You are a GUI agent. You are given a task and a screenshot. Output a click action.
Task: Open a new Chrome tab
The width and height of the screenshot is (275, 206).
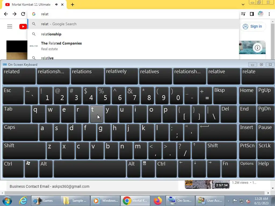tap(73, 5)
